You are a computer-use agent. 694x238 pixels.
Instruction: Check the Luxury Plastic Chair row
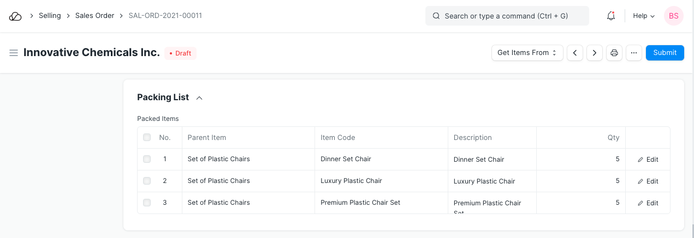coord(147,181)
